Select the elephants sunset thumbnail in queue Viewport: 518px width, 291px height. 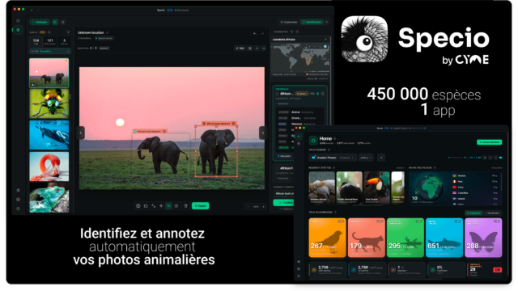49,73
